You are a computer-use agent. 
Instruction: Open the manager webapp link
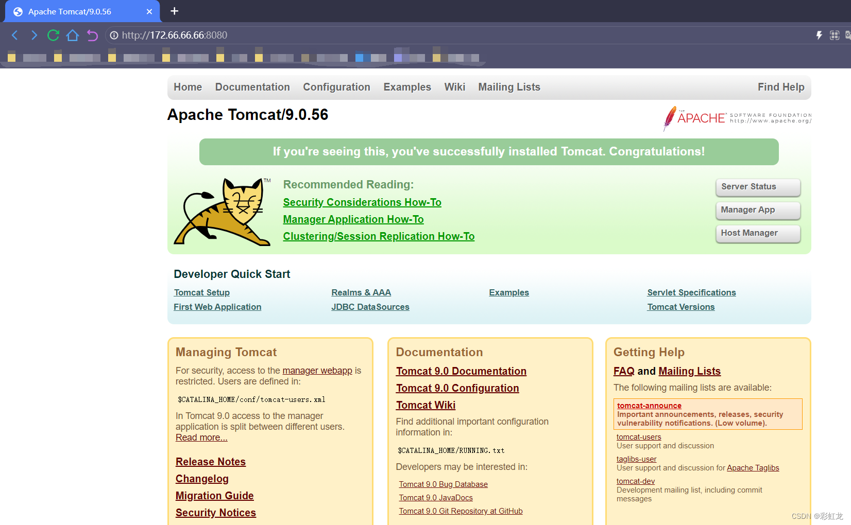(317, 371)
